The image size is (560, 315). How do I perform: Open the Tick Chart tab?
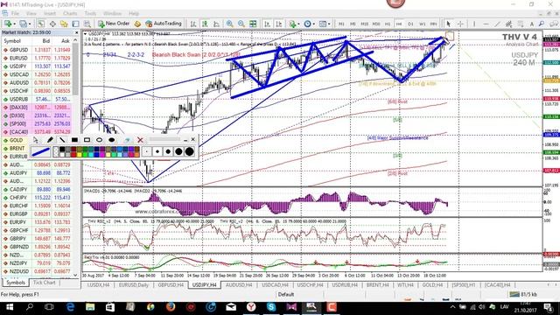(x=45, y=283)
